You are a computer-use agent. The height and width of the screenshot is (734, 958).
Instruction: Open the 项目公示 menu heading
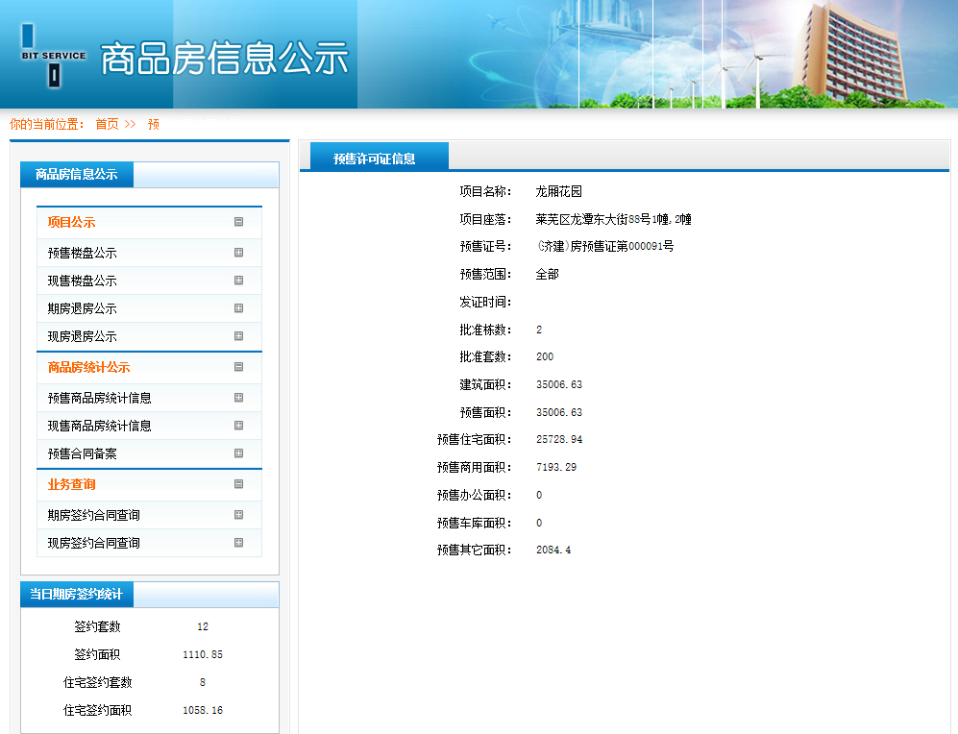[71, 222]
